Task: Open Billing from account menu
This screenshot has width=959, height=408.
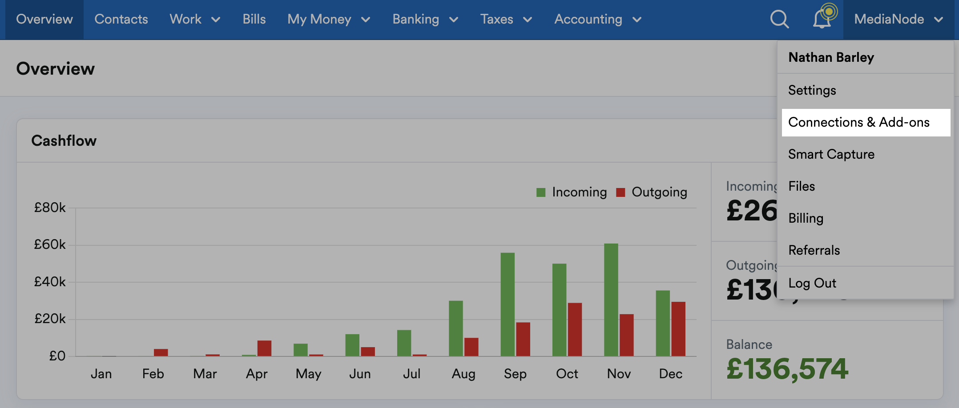Action: [806, 218]
